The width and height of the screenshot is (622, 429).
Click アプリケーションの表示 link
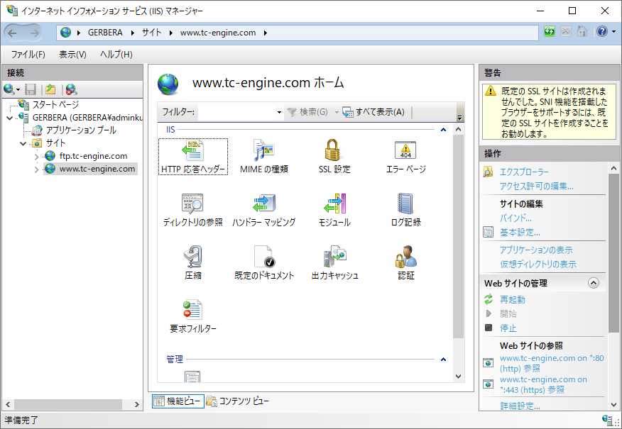pyautogui.click(x=536, y=250)
